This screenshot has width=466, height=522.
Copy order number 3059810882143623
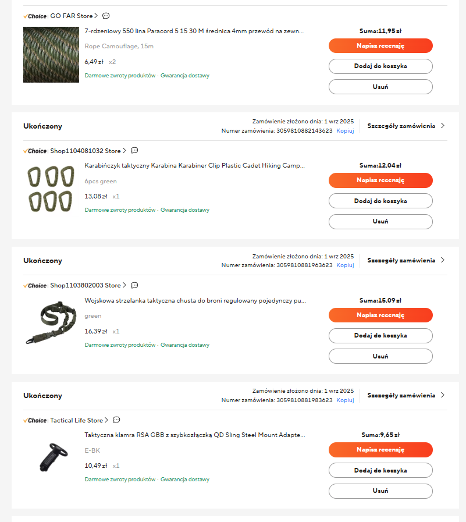[345, 131]
